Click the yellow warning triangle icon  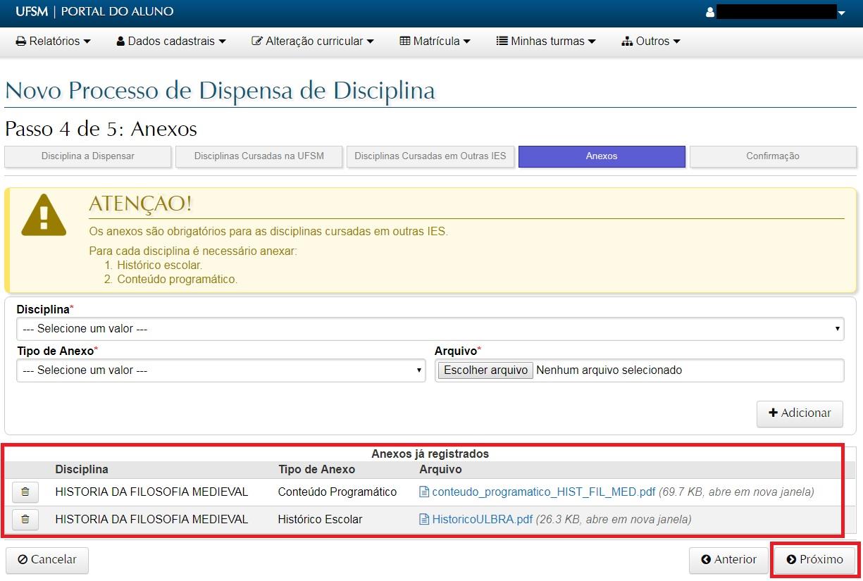[x=44, y=215]
